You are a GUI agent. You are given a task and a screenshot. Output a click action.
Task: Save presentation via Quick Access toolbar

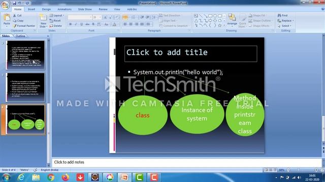point(14,3)
